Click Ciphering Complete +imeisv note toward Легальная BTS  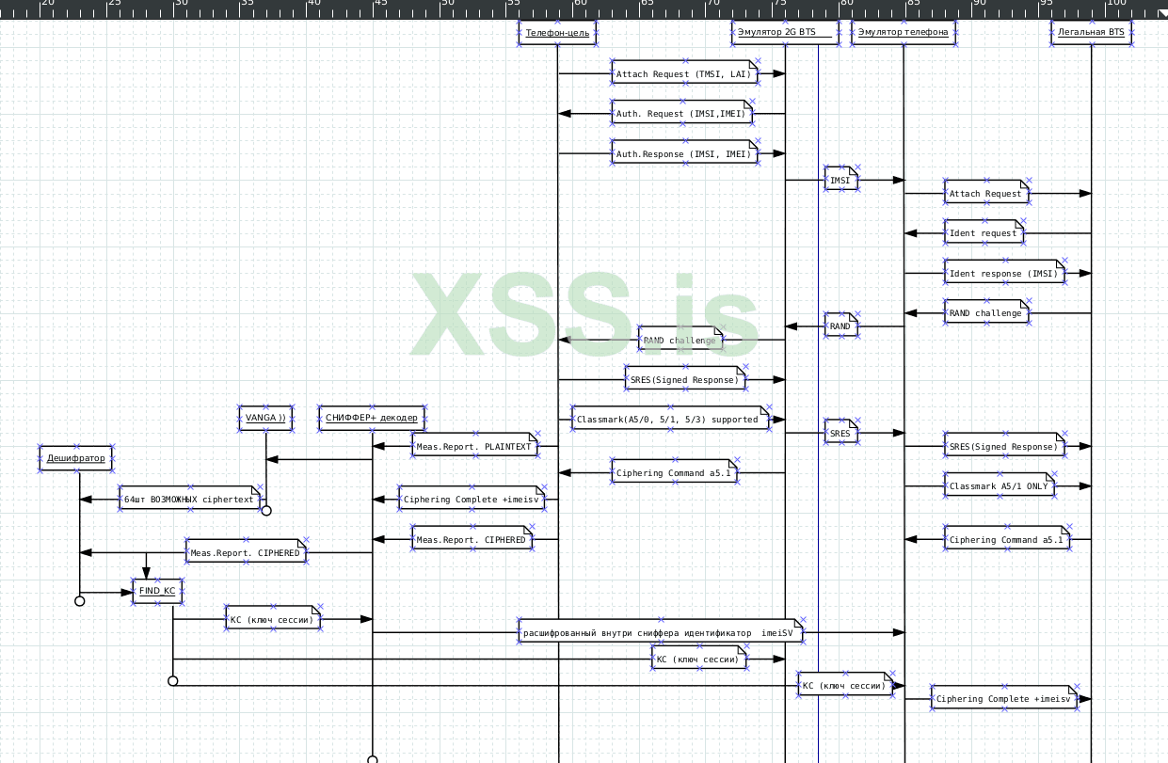pyautogui.click(x=1004, y=699)
